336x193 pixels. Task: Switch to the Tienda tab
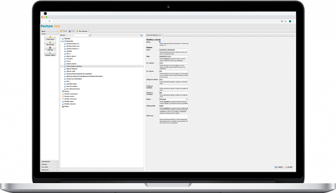point(64,31)
